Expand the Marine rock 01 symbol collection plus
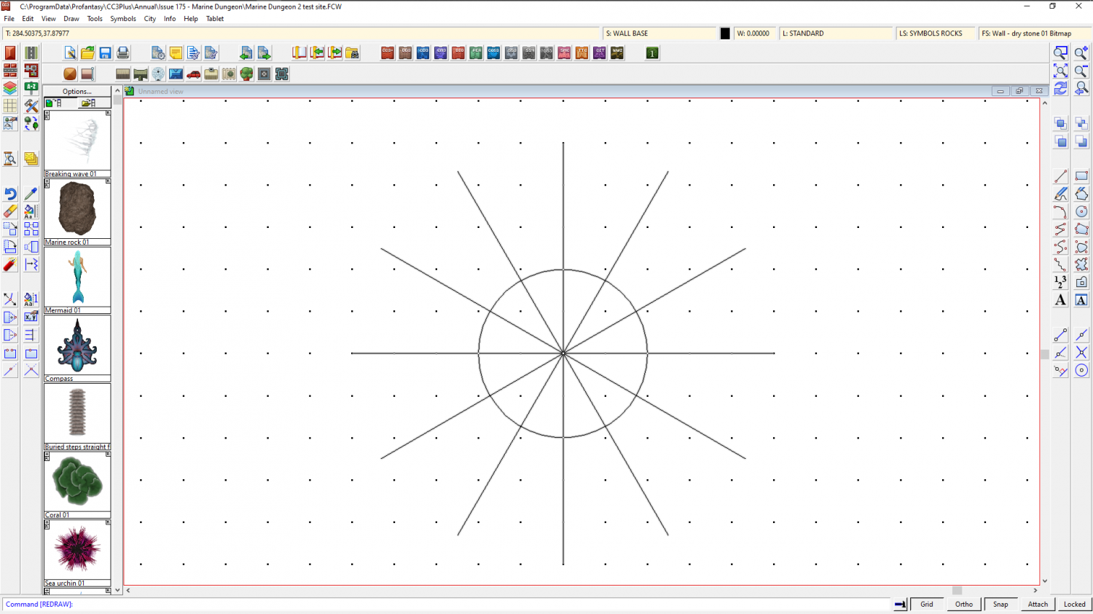The height and width of the screenshot is (614, 1093). coord(47,183)
